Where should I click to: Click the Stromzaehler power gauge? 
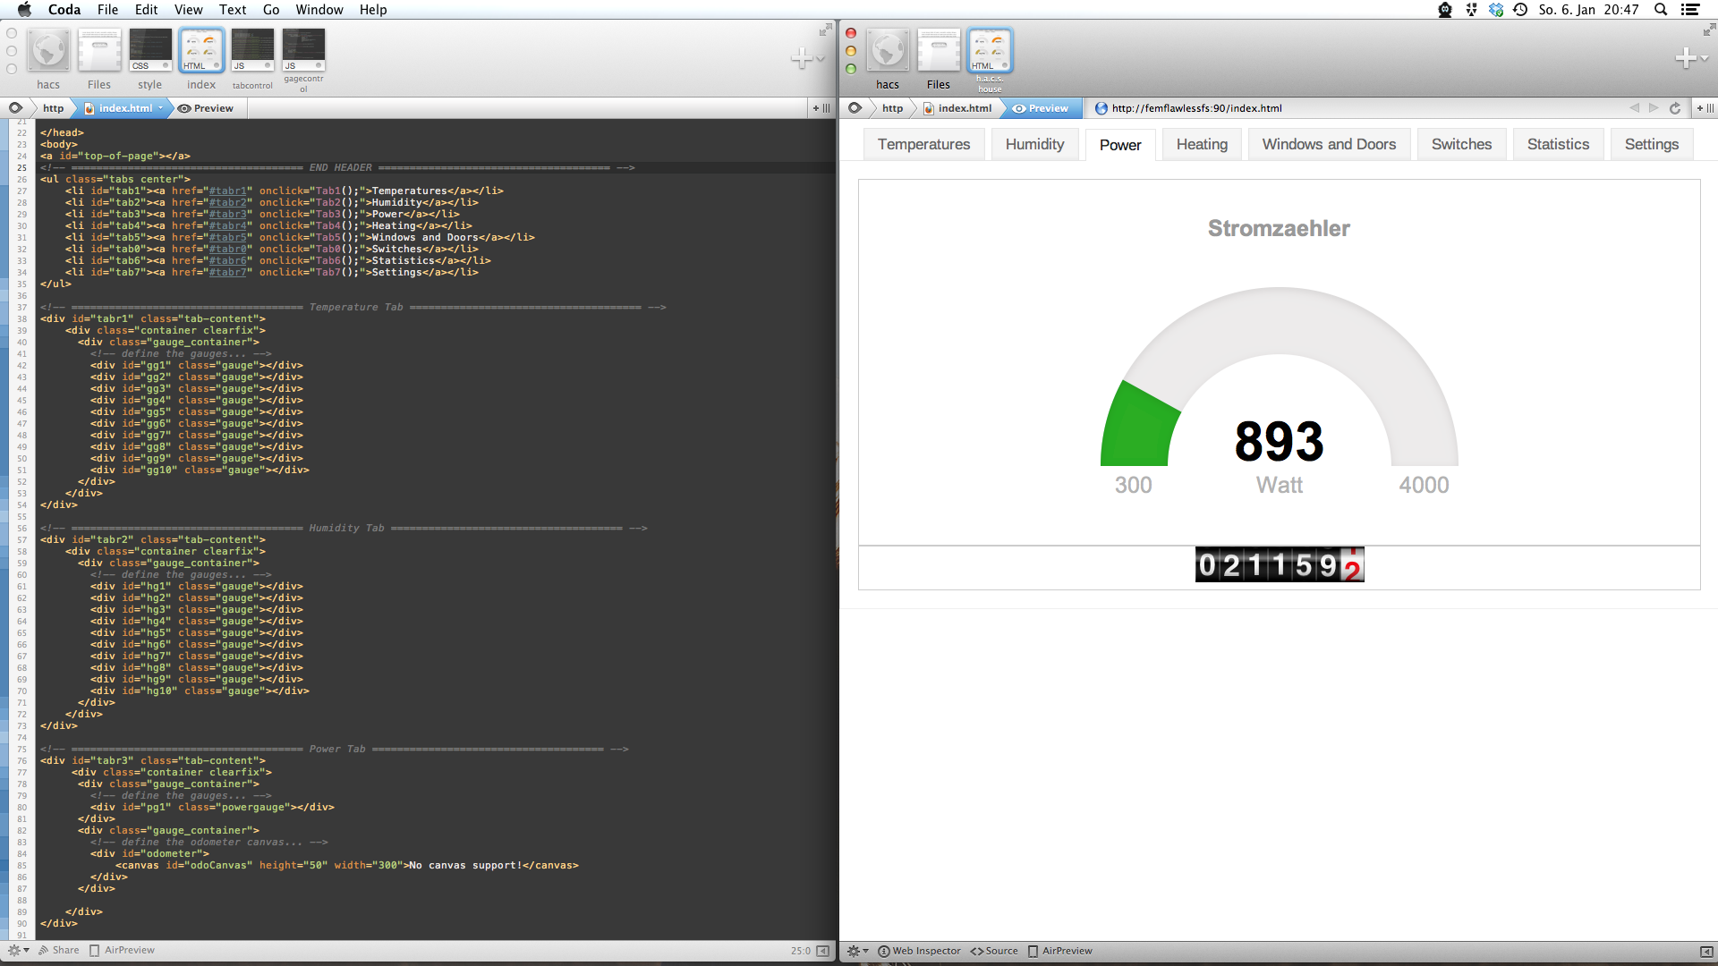[1279, 377]
